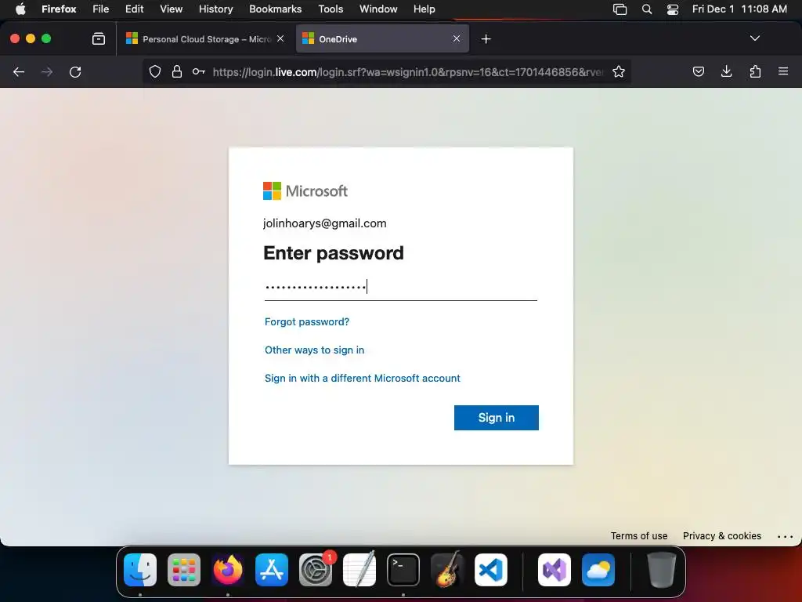
Task: Open App Store from the Dock
Action: pyautogui.click(x=272, y=570)
